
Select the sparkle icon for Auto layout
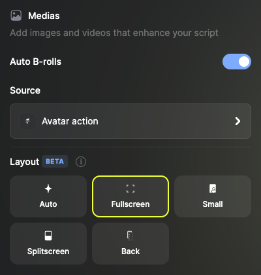tap(48, 189)
